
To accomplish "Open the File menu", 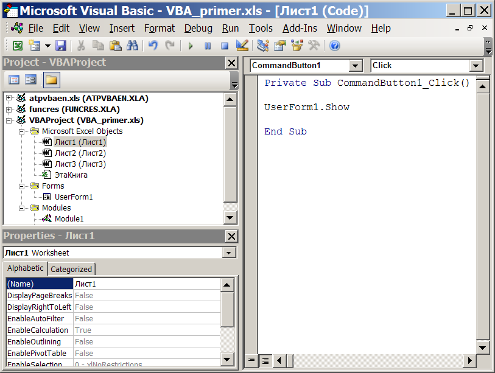I will tap(36, 29).
